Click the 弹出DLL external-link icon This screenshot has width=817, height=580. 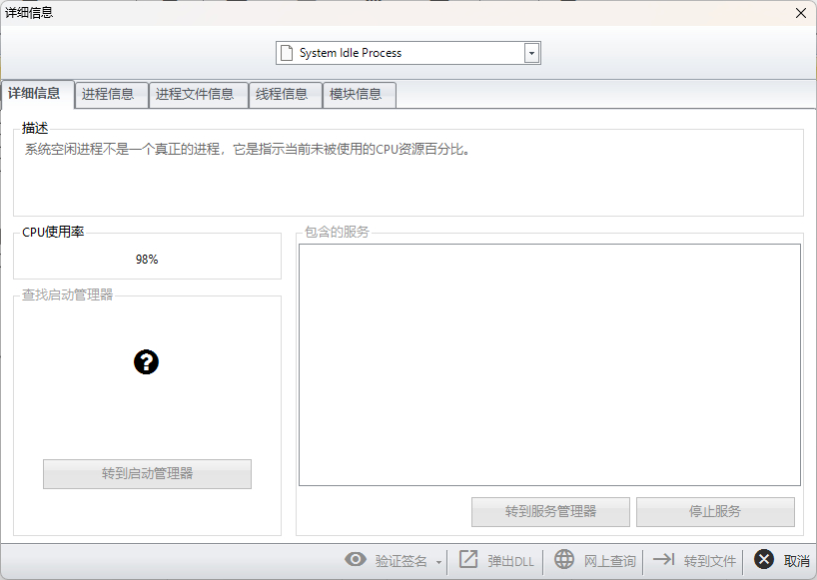click(x=467, y=560)
